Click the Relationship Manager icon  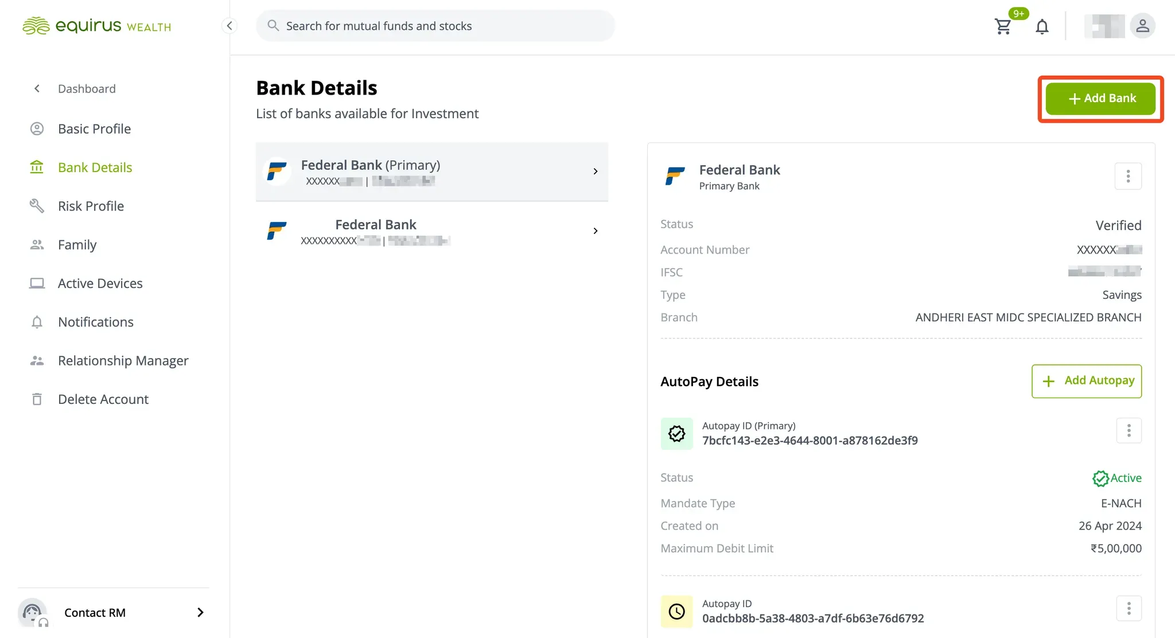click(x=37, y=360)
